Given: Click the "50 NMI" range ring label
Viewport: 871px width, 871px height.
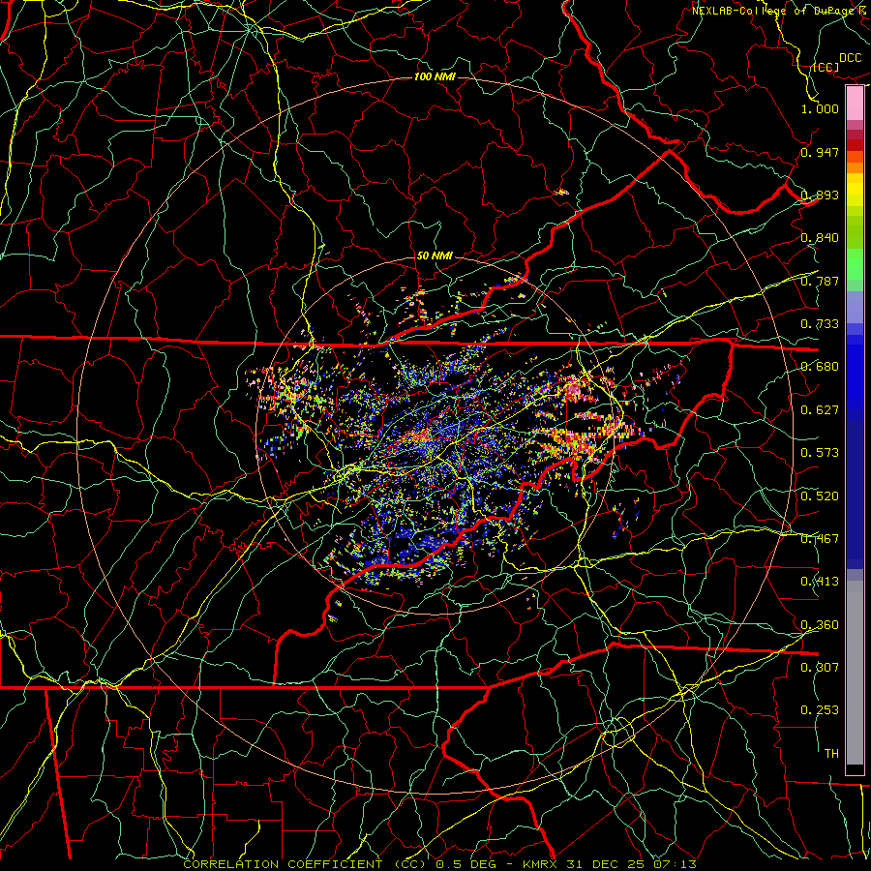Looking at the screenshot, I should [x=435, y=256].
